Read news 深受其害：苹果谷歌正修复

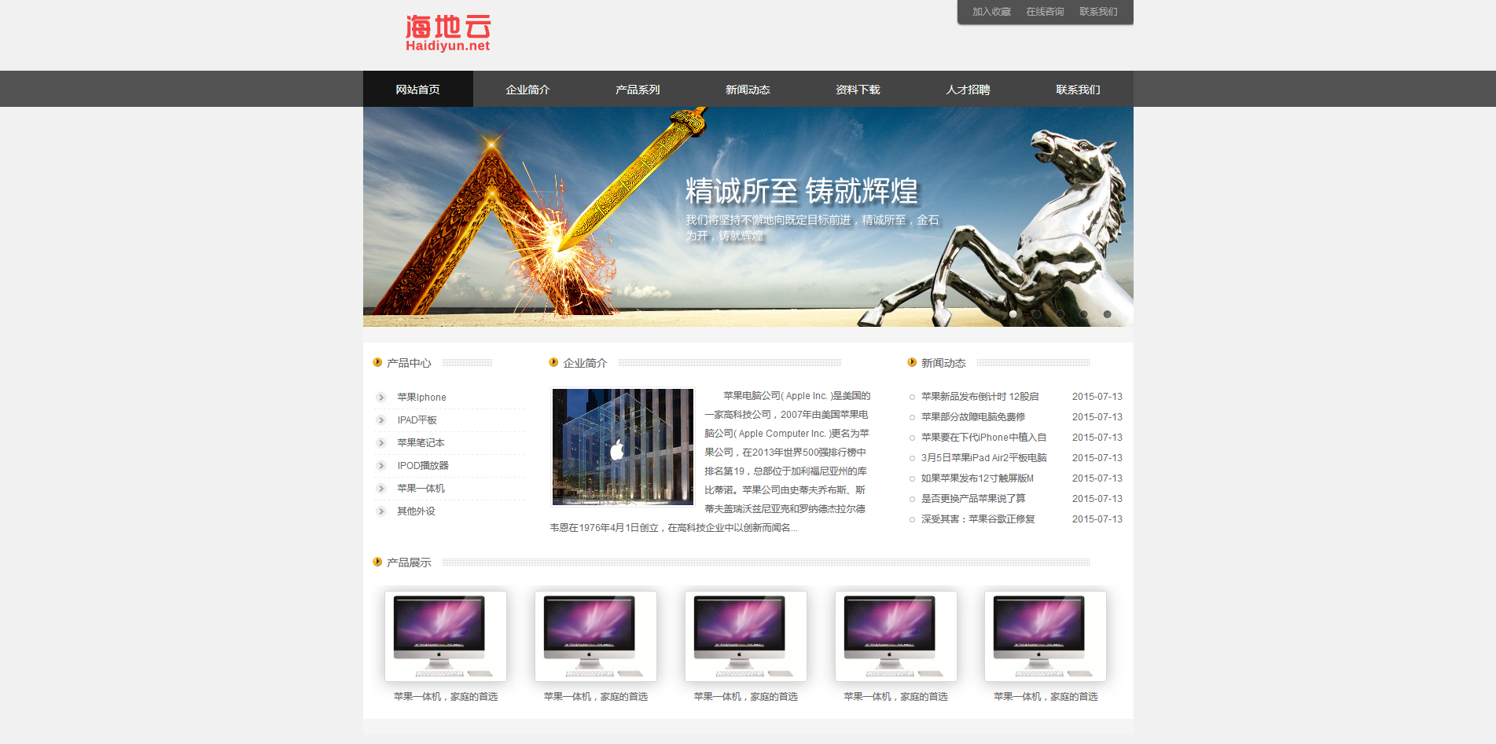[978, 519]
